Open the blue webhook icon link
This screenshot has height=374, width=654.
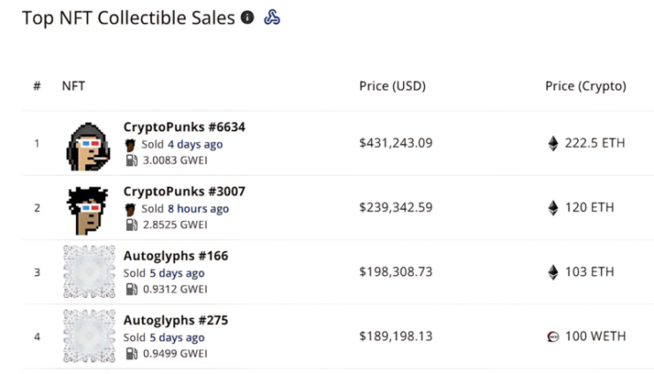click(x=272, y=17)
